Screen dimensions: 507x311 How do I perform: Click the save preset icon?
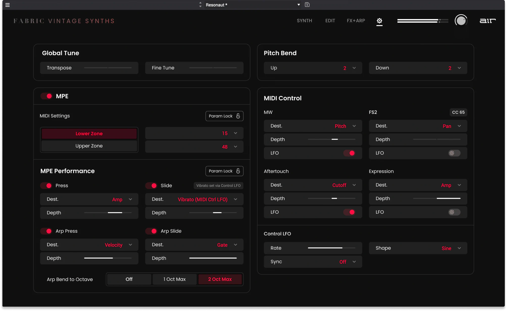click(x=307, y=5)
